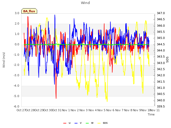The image size is (171, 128).
Task: Click the Oct 28 tick label
Action: tap(30, 110)
